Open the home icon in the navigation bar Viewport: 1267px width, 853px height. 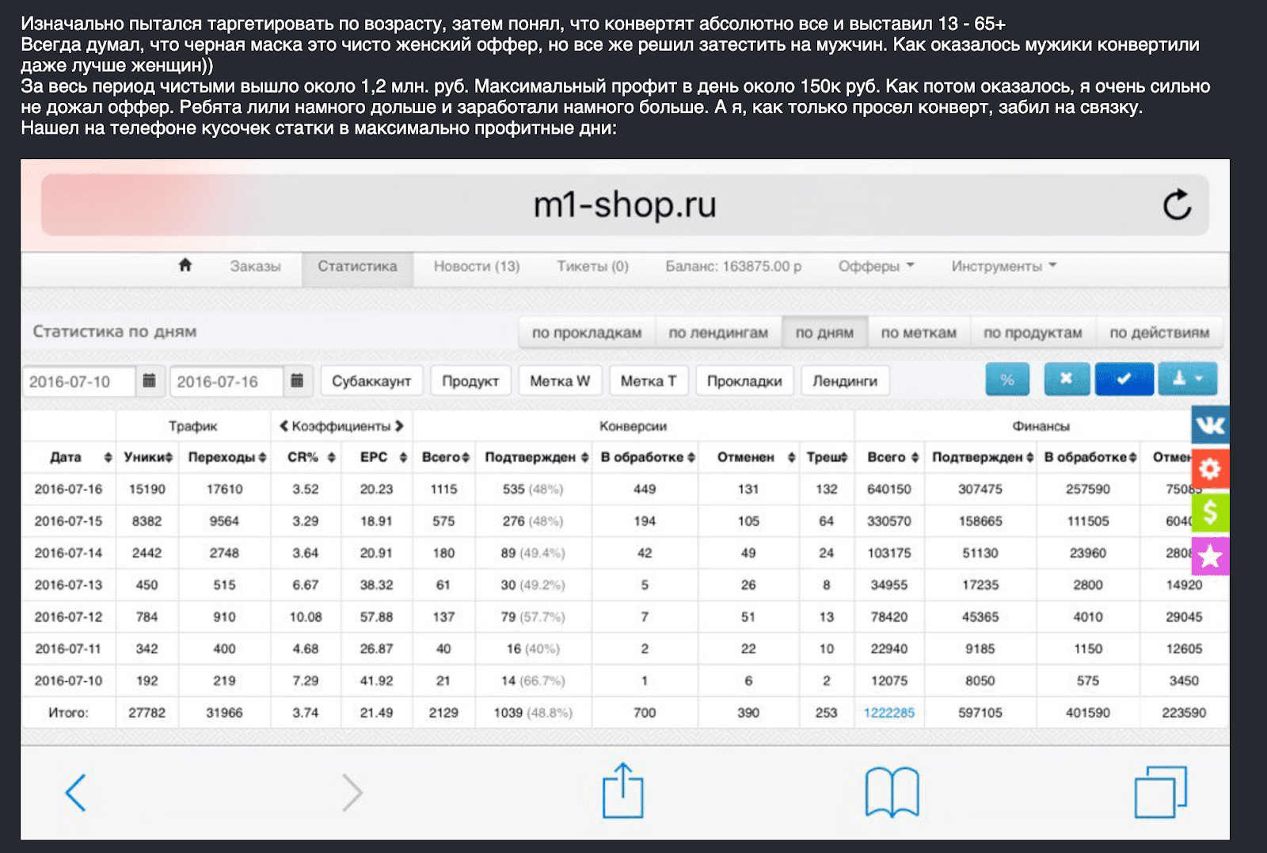click(x=185, y=265)
